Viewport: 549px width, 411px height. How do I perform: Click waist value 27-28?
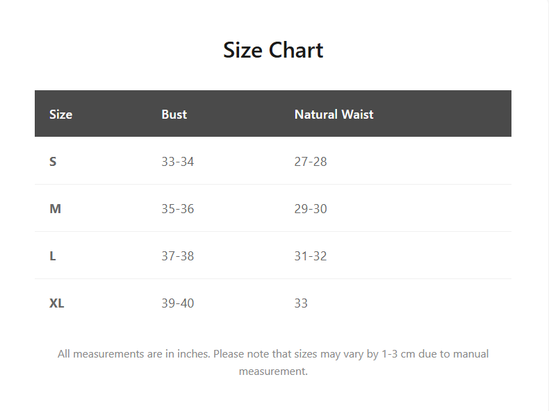pos(310,162)
